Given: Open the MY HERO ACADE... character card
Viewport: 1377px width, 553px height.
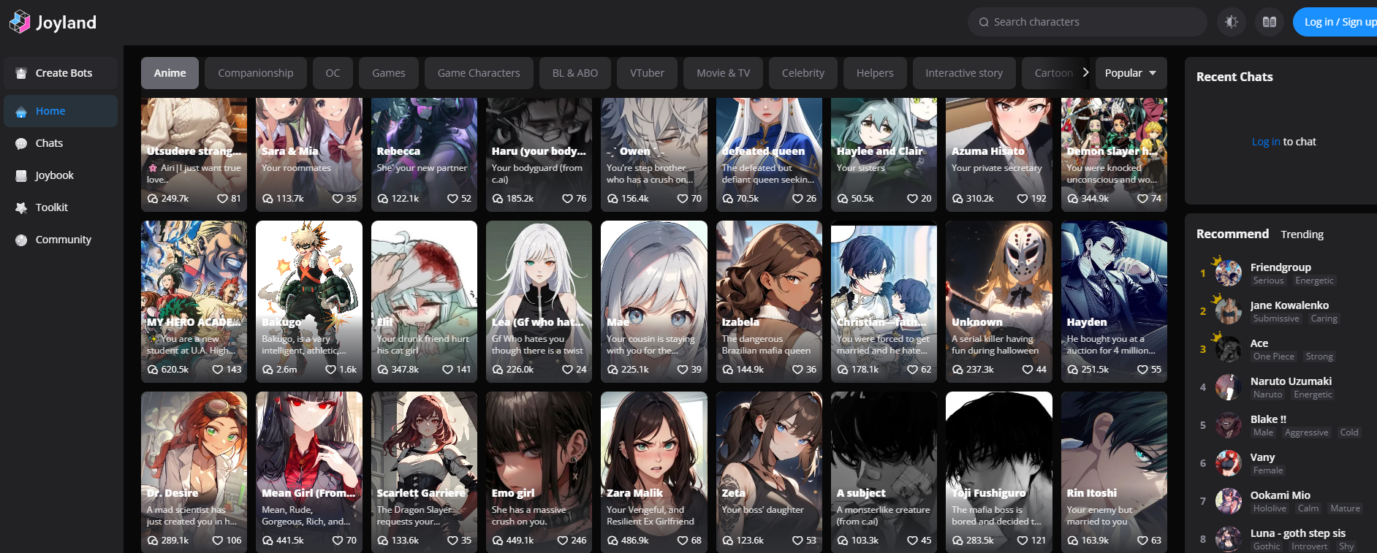Looking at the screenshot, I should tap(194, 301).
